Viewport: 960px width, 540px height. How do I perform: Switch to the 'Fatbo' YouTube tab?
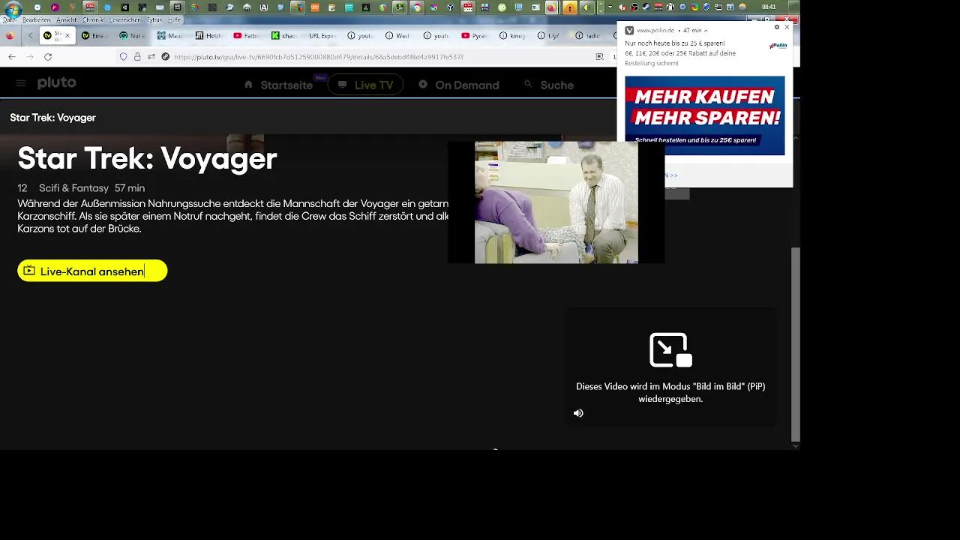(x=247, y=35)
